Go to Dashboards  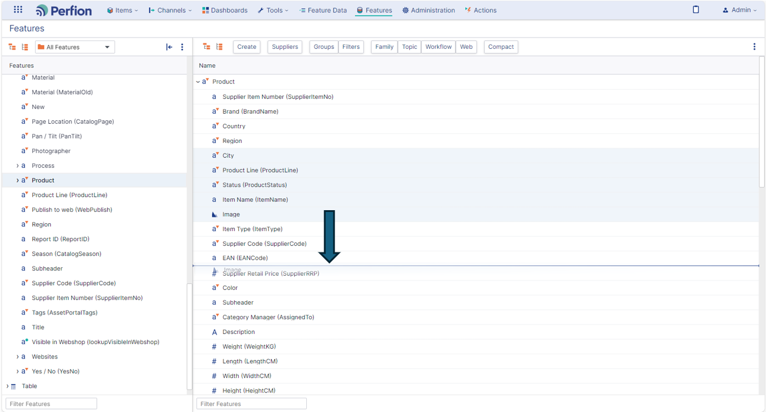click(225, 10)
